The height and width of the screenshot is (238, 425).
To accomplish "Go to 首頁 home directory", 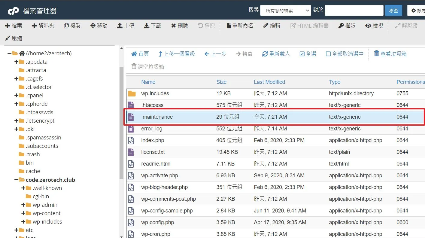I will tap(140, 54).
